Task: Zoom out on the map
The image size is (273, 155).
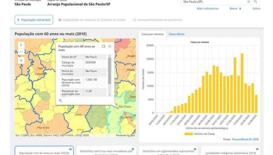Action: (x=21, y=52)
